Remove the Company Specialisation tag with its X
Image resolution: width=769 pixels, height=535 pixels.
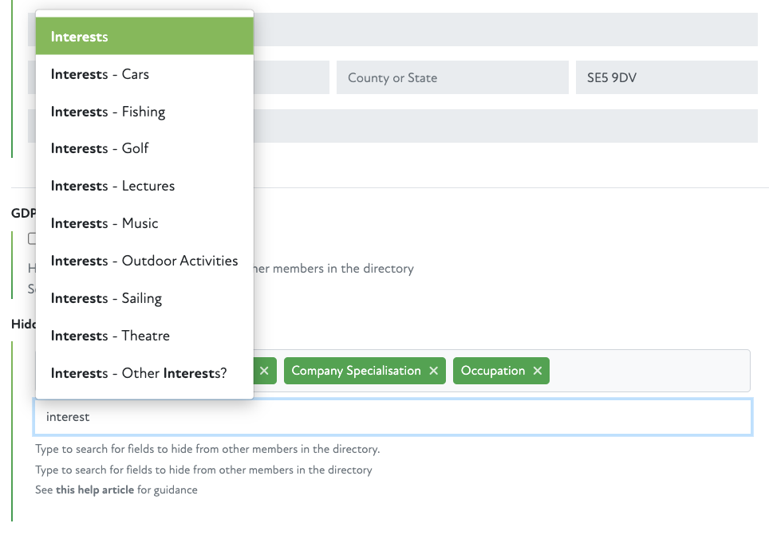pos(434,371)
